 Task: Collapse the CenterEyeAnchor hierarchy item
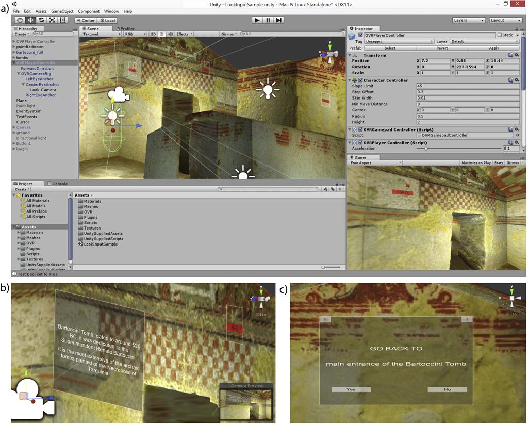pos(23,85)
